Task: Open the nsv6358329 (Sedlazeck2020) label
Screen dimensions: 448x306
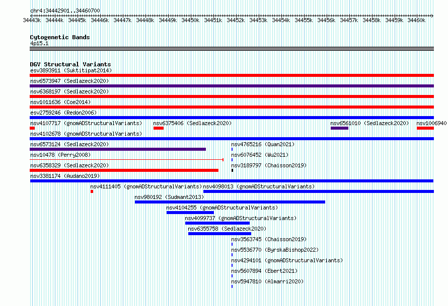Action: (69, 165)
